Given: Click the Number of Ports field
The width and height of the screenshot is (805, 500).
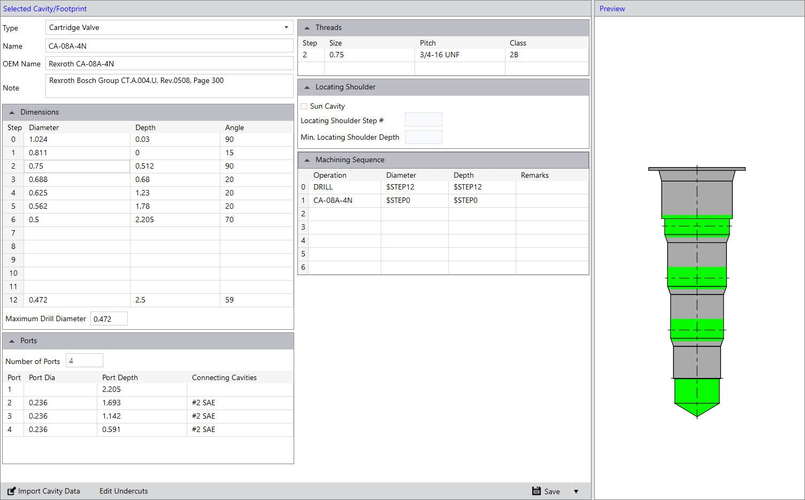Looking at the screenshot, I should coord(84,361).
